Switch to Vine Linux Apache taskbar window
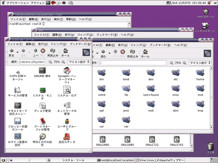This screenshot has height=163, width=218. 160,160
